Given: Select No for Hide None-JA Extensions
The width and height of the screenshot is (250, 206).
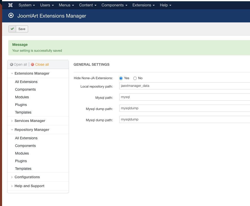Looking at the screenshot, I should (x=135, y=78).
